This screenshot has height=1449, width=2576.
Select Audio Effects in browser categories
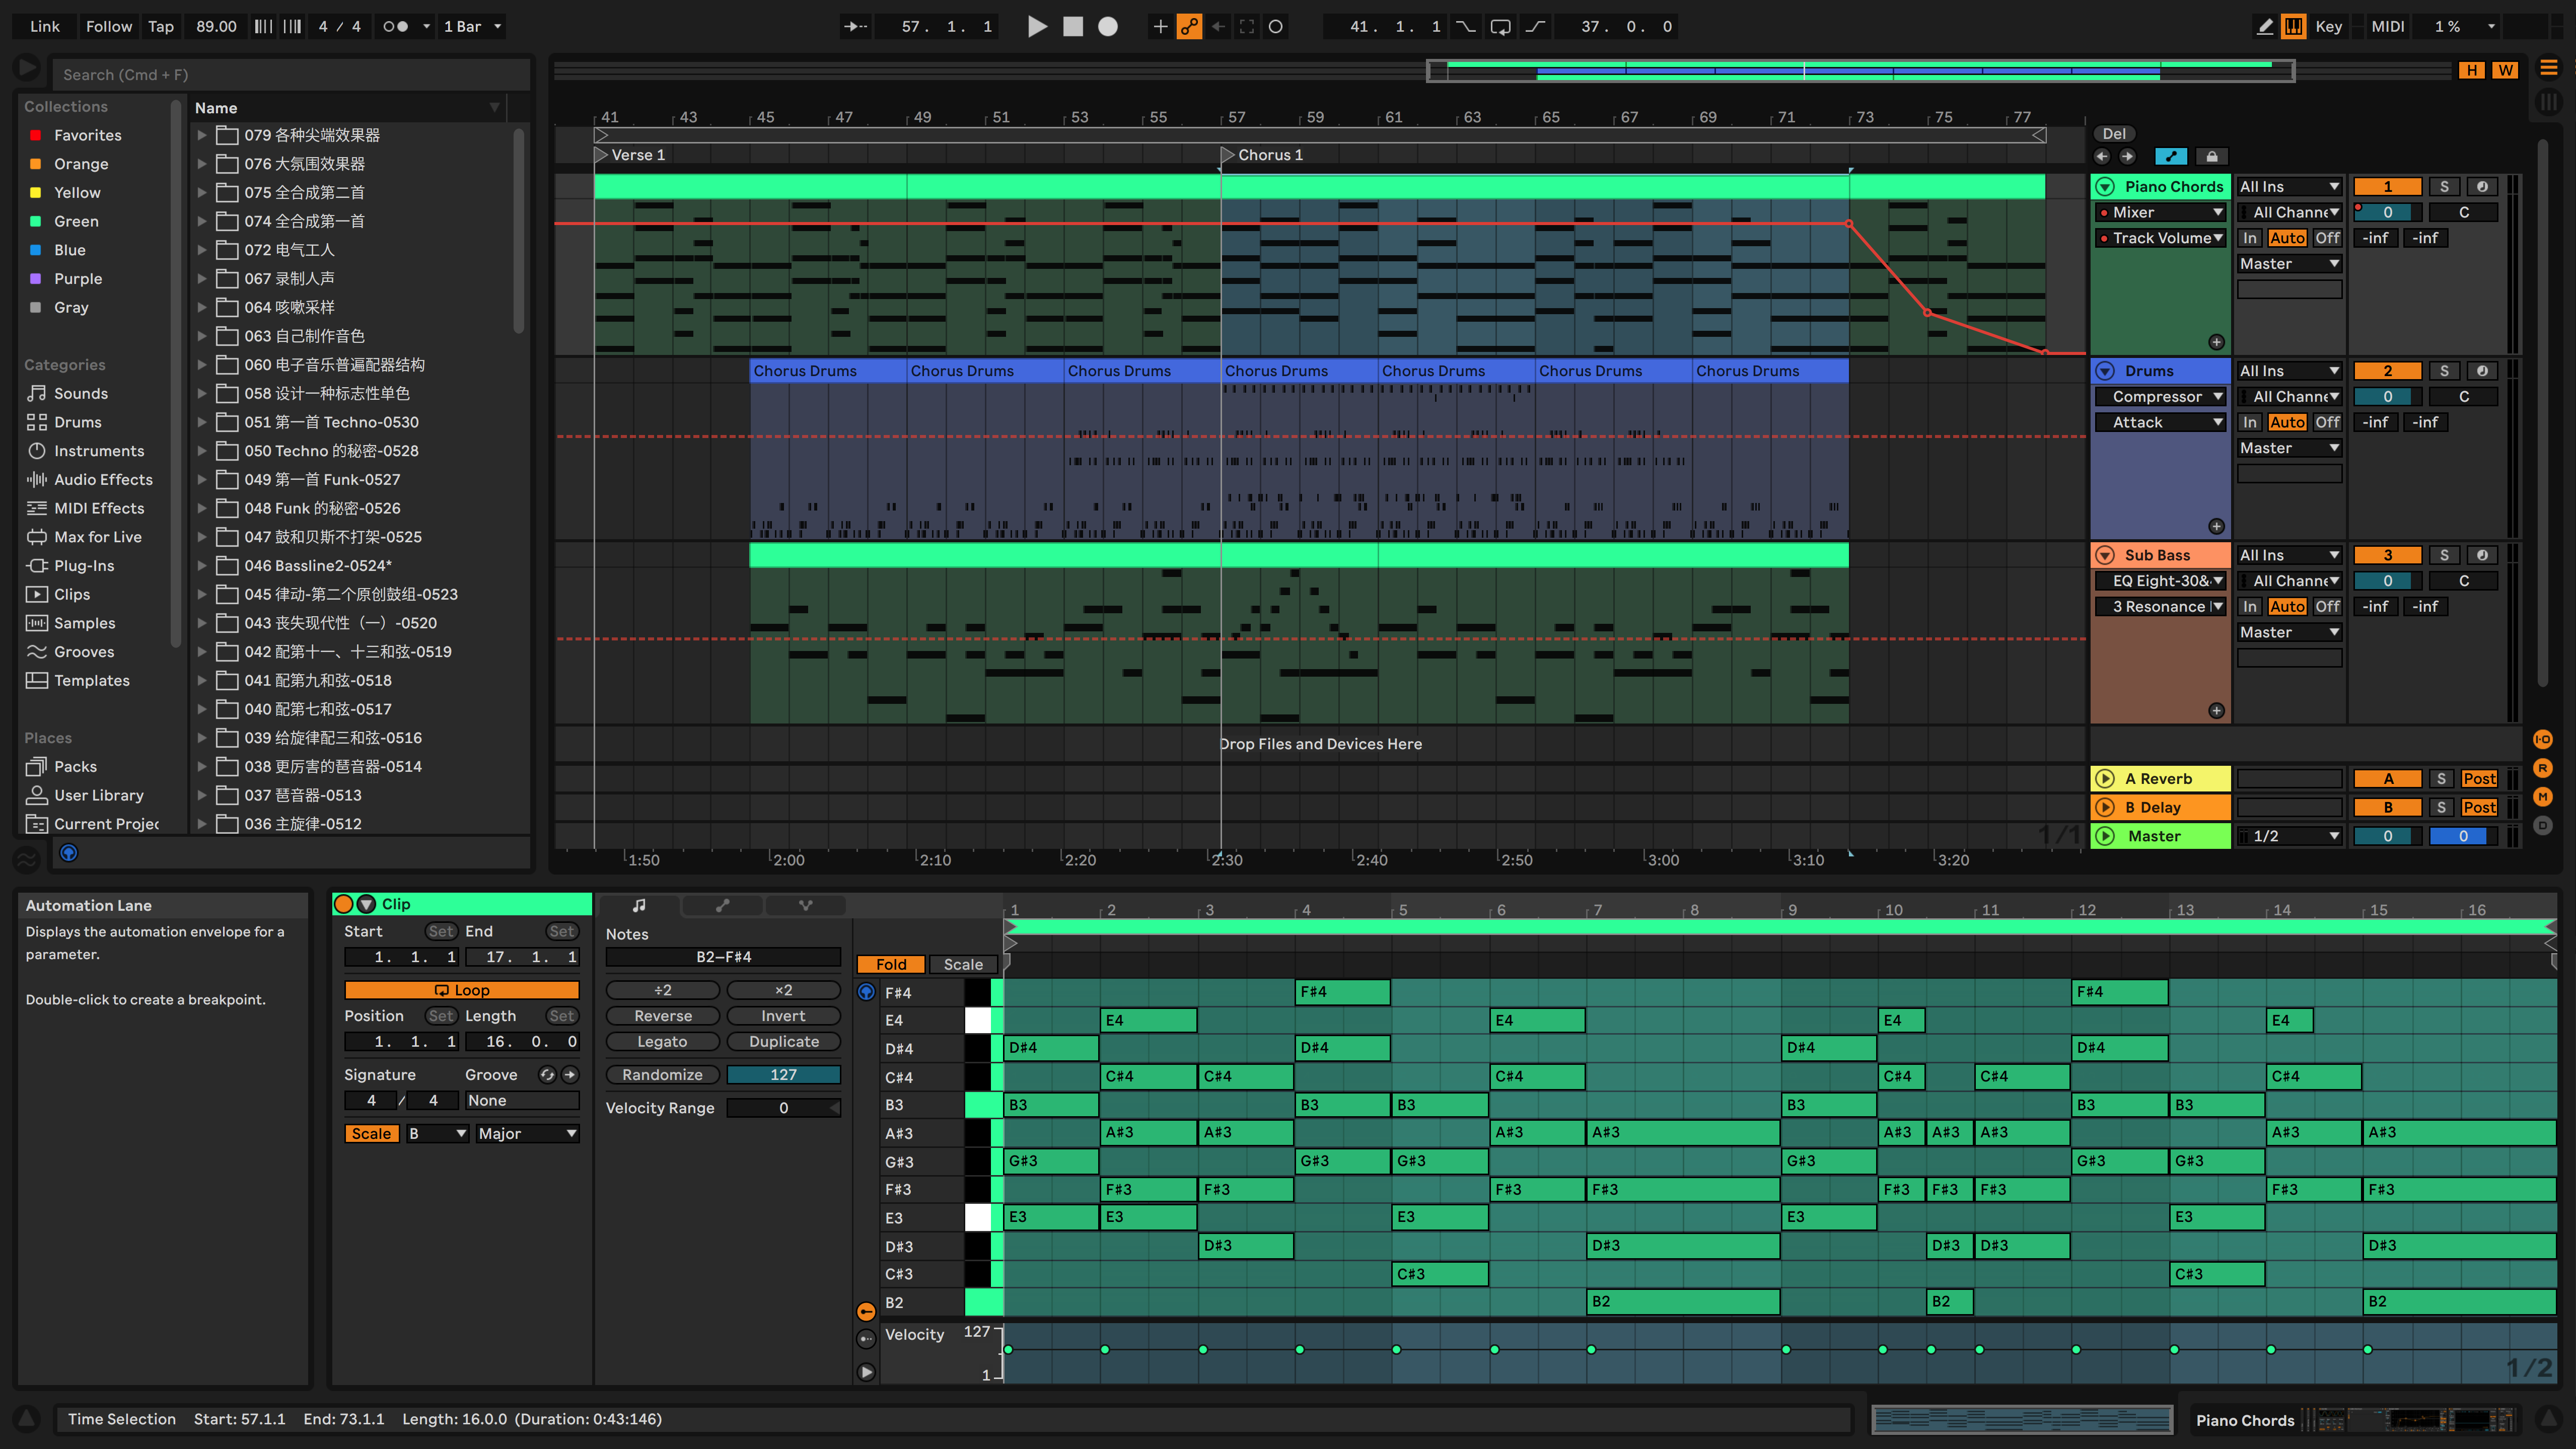click(x=103, y=480)
